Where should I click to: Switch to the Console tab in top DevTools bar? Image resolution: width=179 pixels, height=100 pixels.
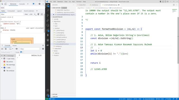[22, 4]
